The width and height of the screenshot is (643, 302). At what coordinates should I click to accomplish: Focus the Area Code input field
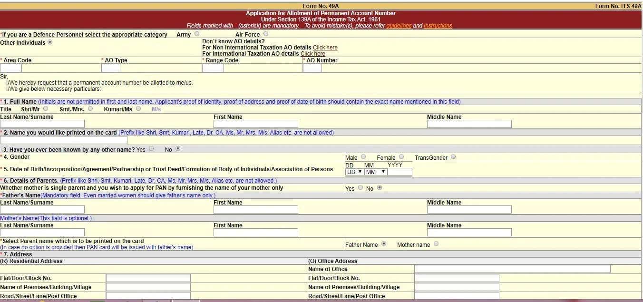tap(11, 68)
